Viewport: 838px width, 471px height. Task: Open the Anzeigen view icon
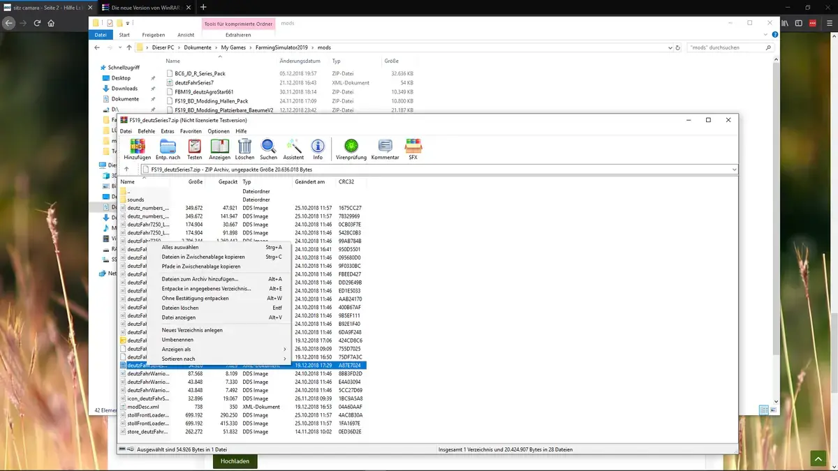click(x=219, y=147)
